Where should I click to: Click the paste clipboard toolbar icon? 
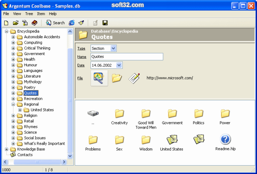pos(25,23)
